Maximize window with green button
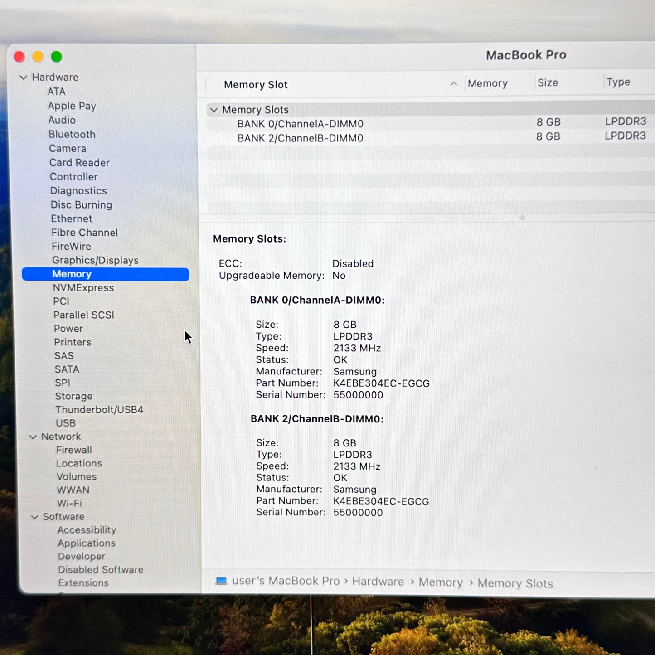655x655 pixels. click(x=57, y=57)
